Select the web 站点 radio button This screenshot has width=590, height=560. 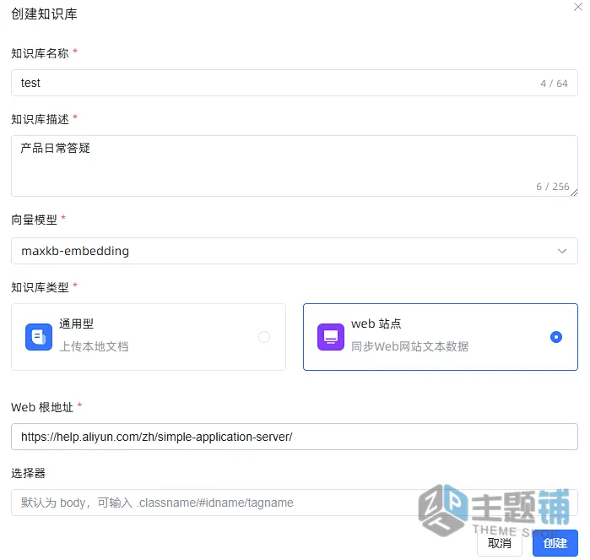[555, 337]
